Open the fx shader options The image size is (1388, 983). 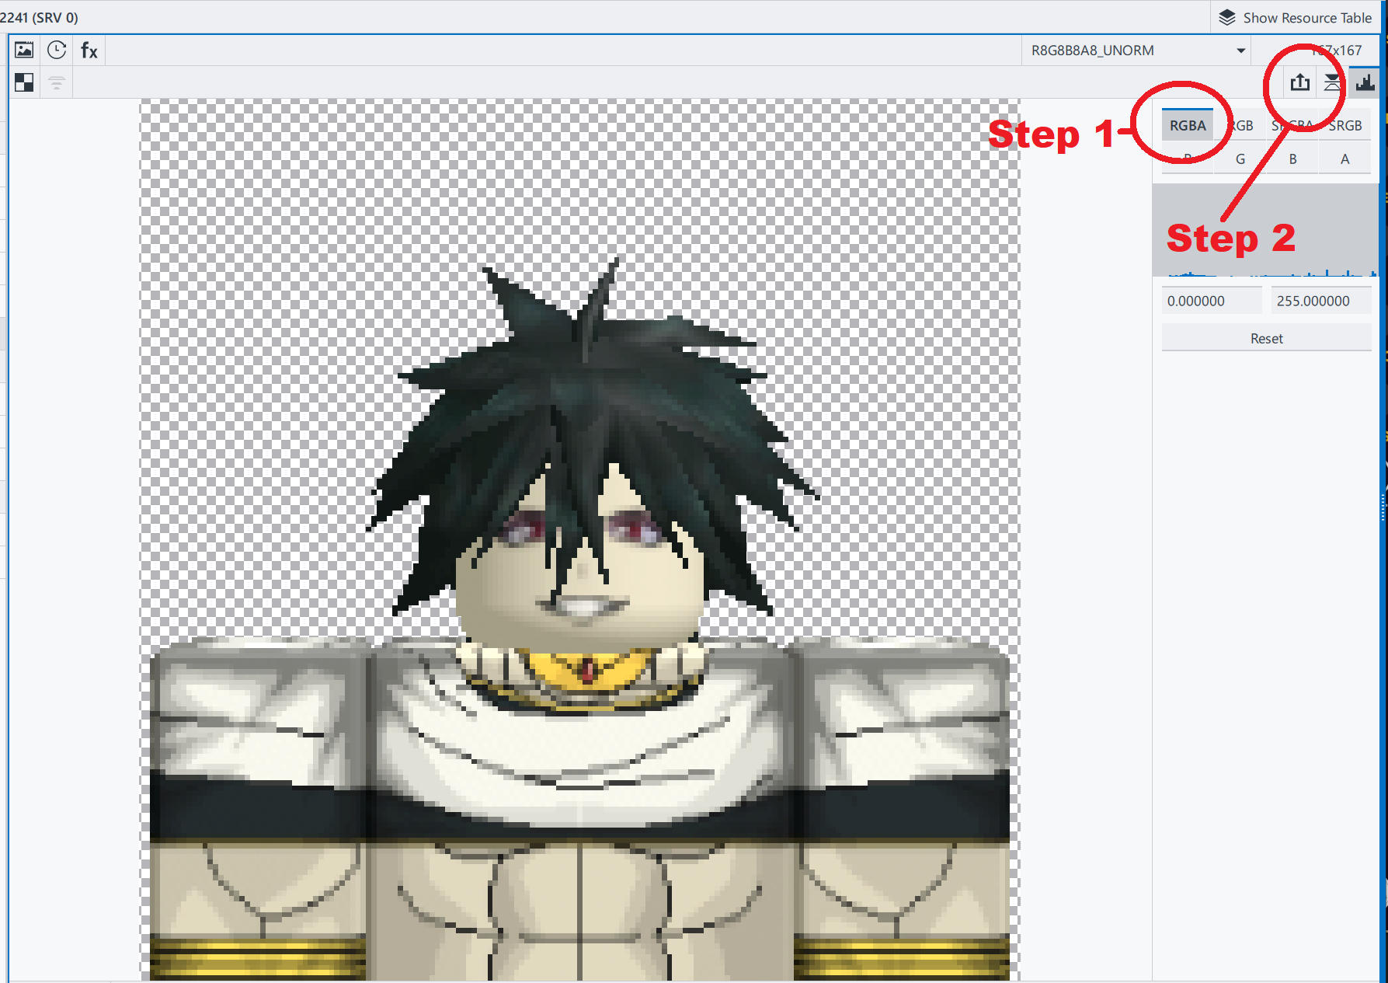point(89,51)
